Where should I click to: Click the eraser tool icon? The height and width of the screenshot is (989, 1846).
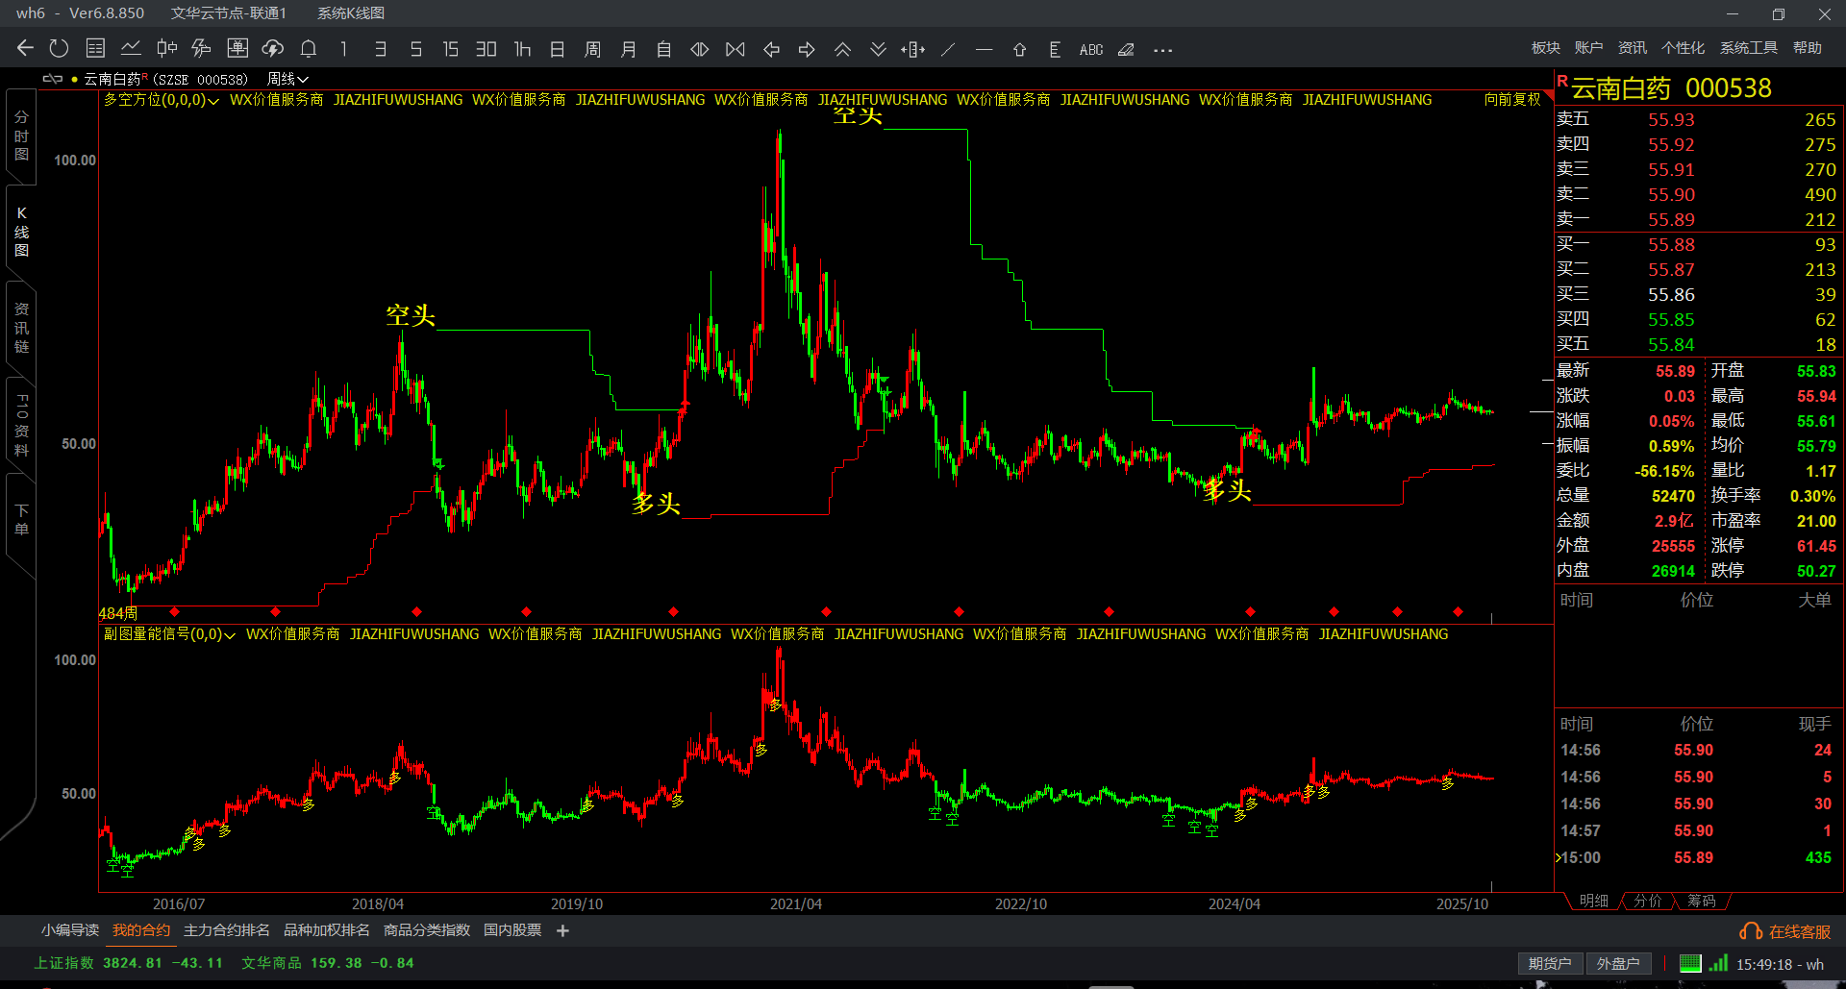[1126, 50]
